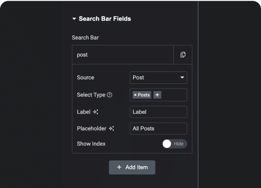This screenshot has width=261, height=188.
Task: Click the plus icon on Add Item
Action: (x=119, y=167)
